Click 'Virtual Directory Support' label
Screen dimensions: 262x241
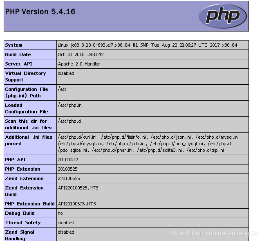pyautogui.click(x=25, y=77)
